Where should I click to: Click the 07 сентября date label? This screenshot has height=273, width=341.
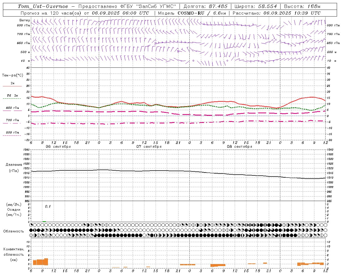[x=149, y=146]
